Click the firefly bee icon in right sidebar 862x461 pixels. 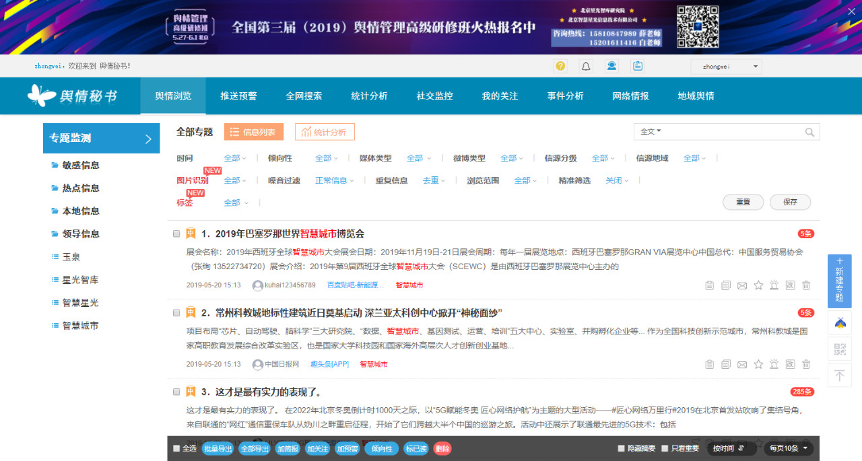(x=839, y=323)
